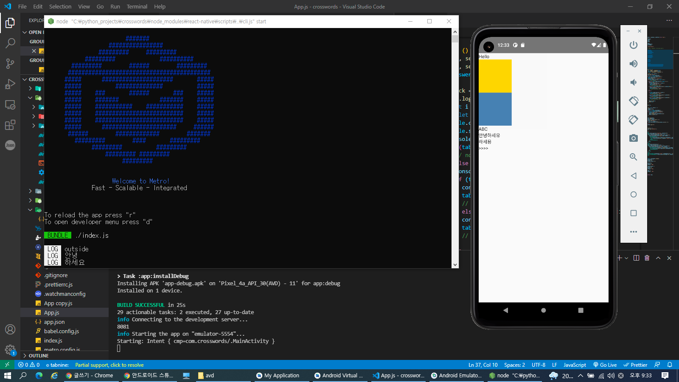Open Manage gear menu in activity bar
Screen dimensions: 679x382
pos(10,350)
